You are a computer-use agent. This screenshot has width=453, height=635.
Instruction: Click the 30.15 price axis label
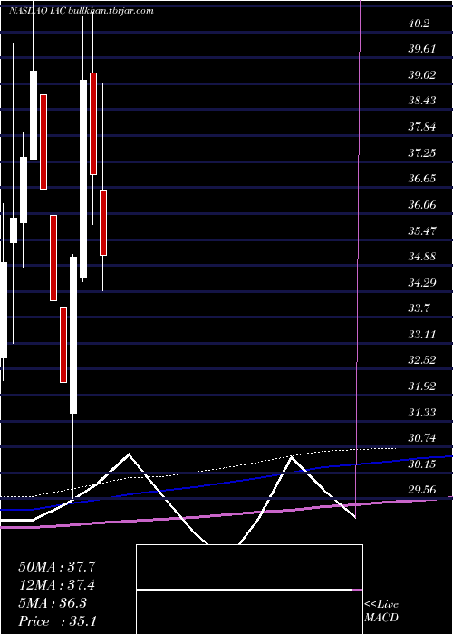click(x=422, y=464)
